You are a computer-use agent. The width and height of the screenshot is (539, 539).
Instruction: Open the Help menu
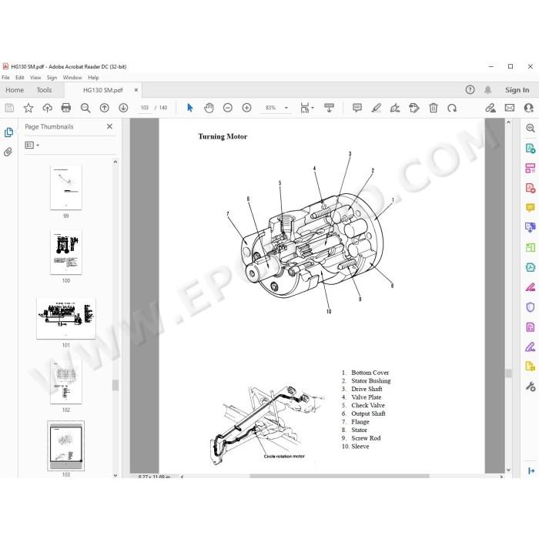point(93,77)
